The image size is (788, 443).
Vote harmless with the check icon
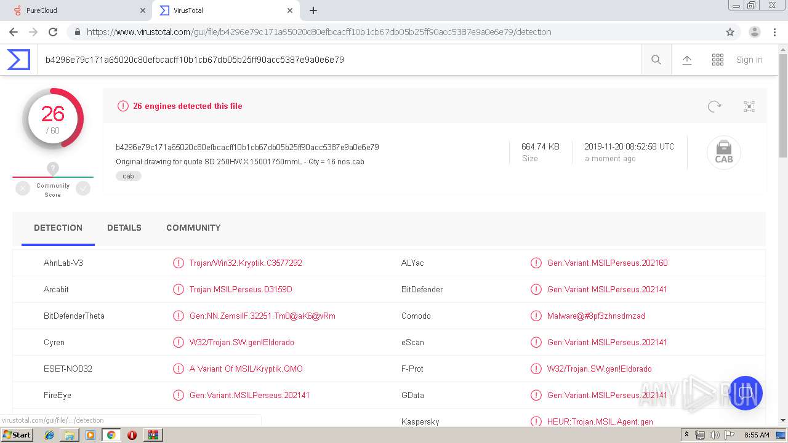point(83,189)
